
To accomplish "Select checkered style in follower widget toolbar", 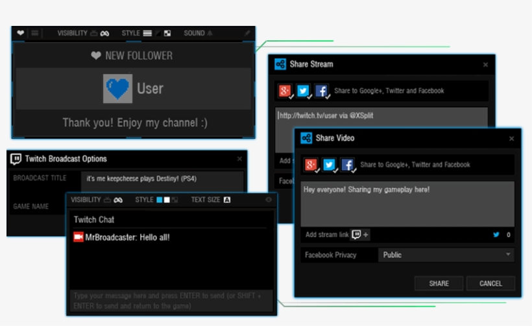I will [x=167, y=33].
